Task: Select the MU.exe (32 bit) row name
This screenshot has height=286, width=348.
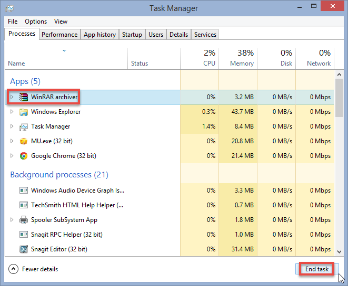Action: pyautogui.click(x=52, y=141)
